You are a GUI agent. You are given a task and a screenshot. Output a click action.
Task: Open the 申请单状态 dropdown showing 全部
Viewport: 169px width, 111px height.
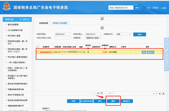tap(124, 34)
